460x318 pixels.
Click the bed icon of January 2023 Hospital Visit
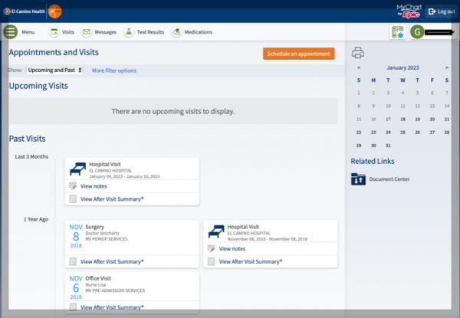(77, 169)
